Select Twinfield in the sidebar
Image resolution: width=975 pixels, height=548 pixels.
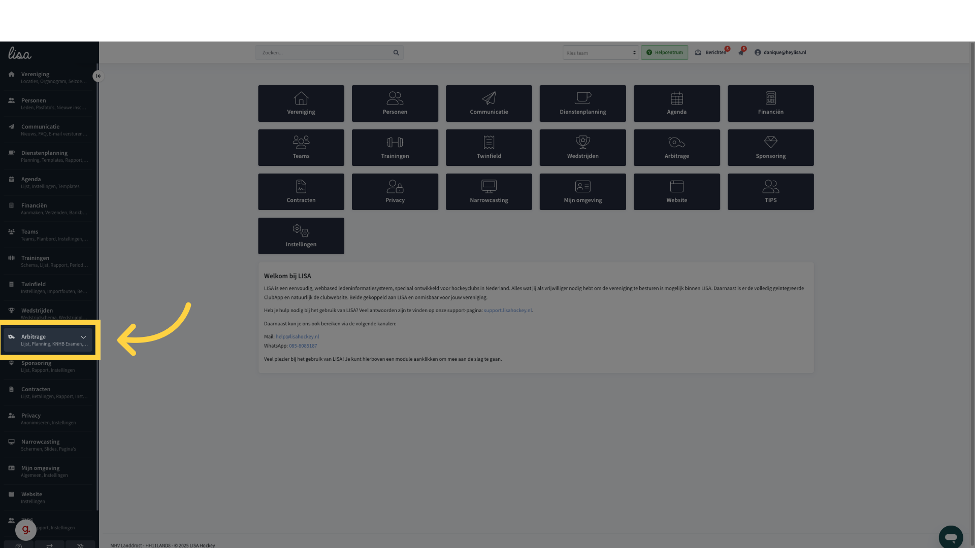tap(48, 288)
